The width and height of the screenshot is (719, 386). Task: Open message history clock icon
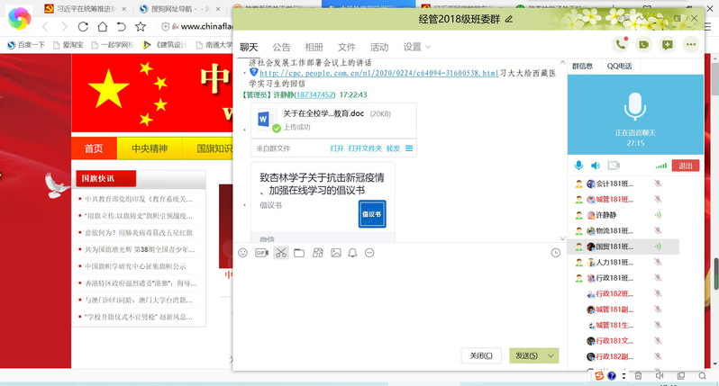point(555,253)
